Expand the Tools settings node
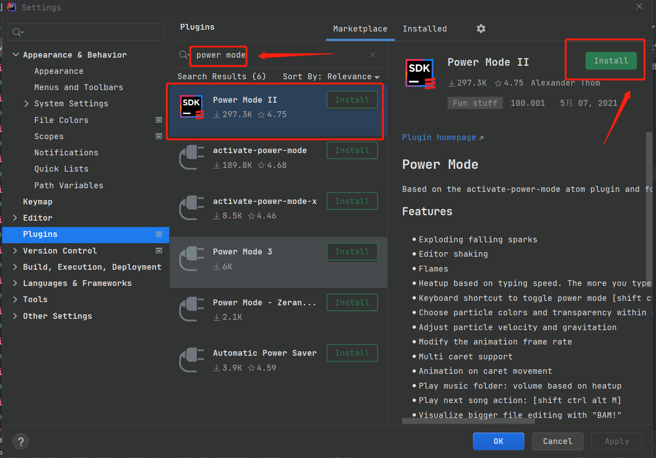The height and width of the screenshot is (458, 656). point(15,299)
